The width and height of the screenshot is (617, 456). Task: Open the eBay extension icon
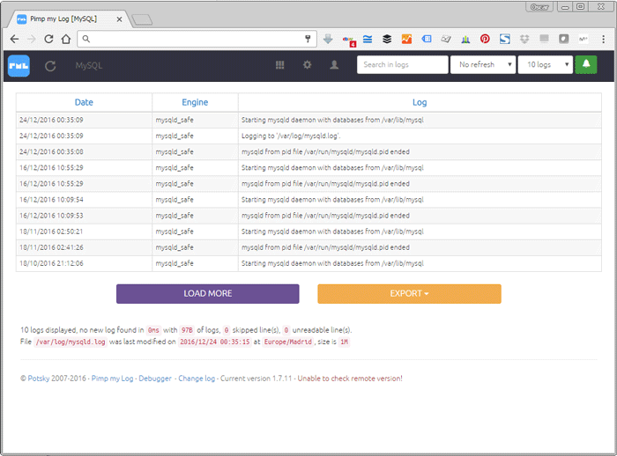click(349, 40)
